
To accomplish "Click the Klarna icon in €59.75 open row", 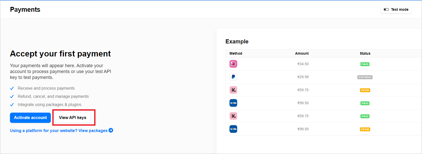I will [x=233, y=90].
